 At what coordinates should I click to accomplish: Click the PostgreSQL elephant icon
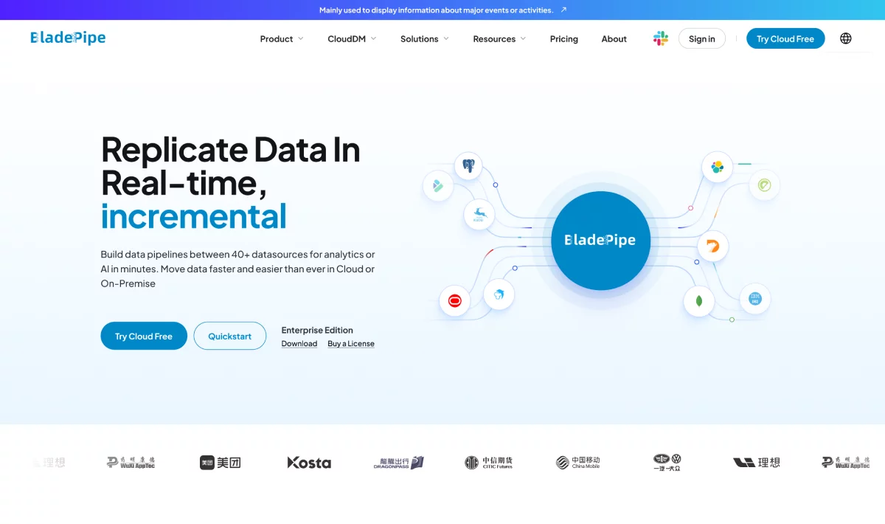tap(468, 166)
